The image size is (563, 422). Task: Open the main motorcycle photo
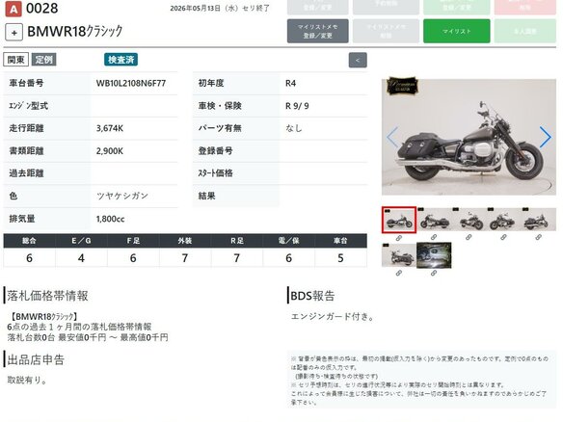click(469, 137)
